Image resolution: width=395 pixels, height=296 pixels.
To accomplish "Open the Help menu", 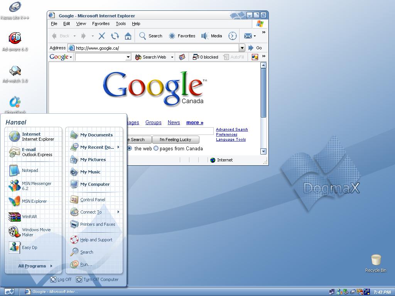I will (x=136, y=24).
